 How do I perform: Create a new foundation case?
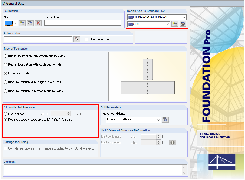click(x=22, y=23)
